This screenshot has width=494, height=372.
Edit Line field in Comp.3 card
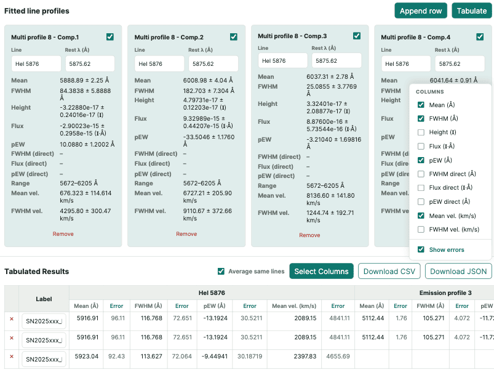point(282,60)
